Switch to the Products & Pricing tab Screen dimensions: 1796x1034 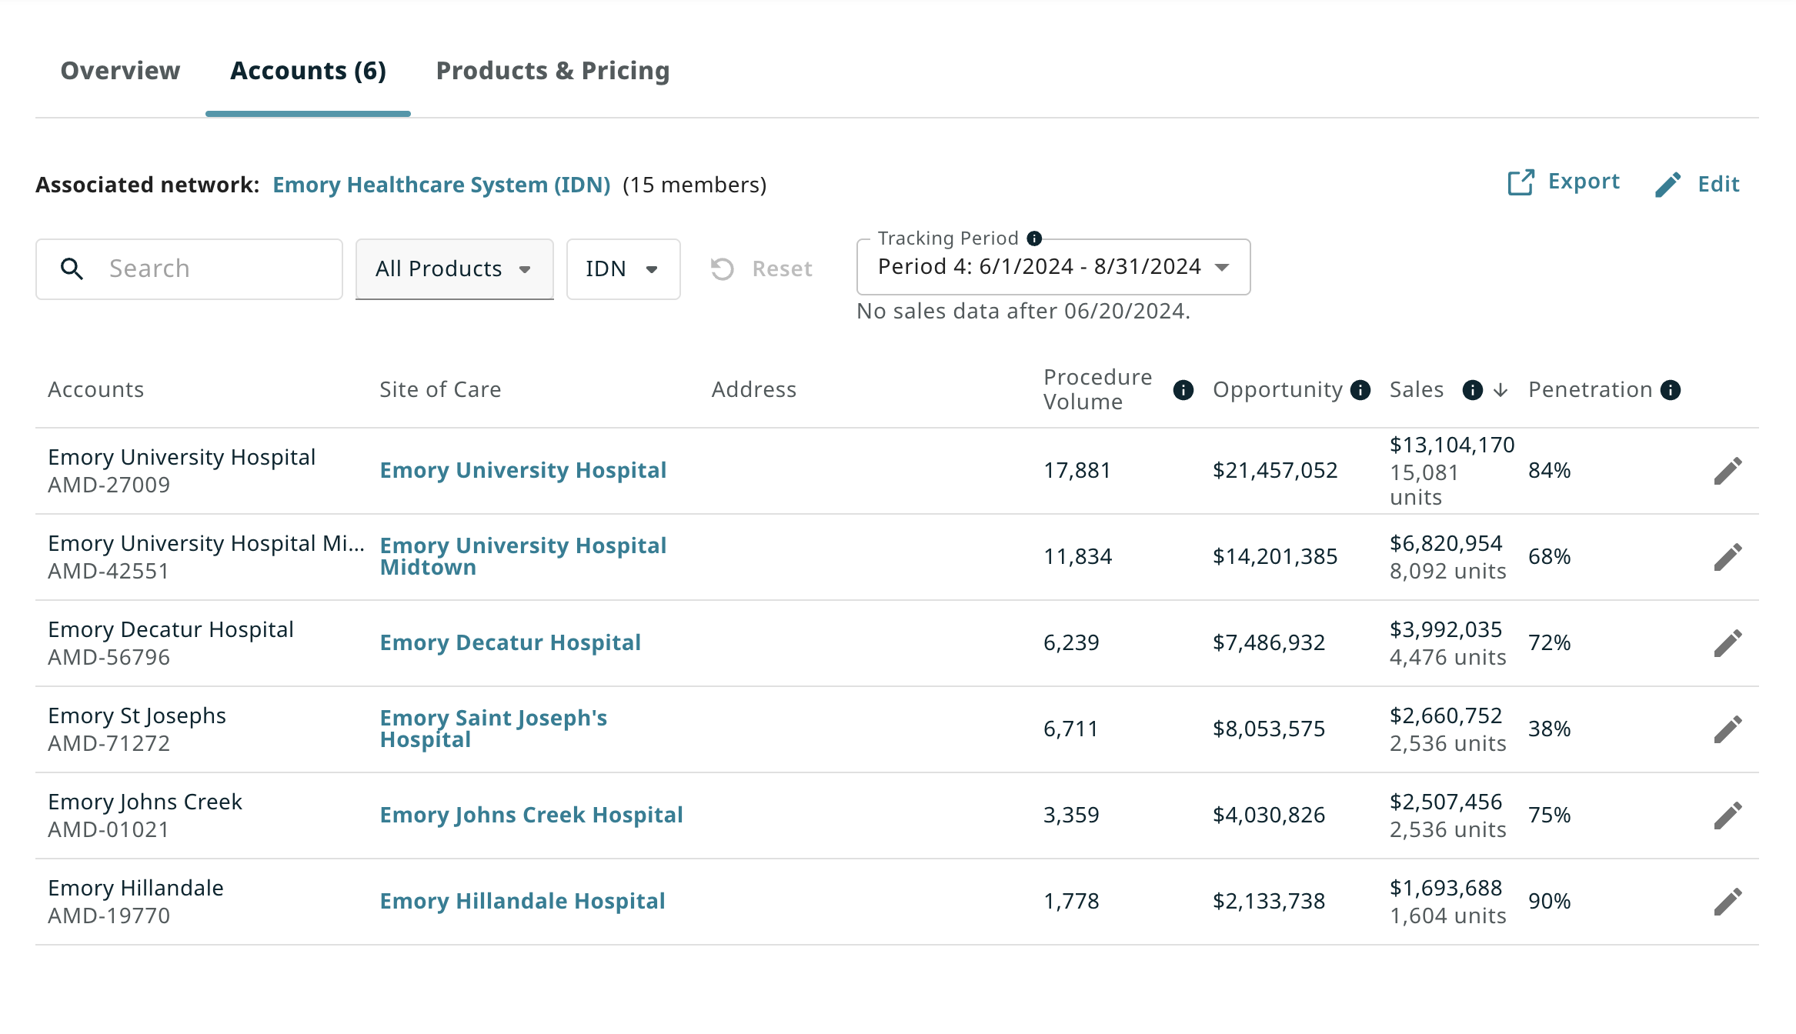552,71
